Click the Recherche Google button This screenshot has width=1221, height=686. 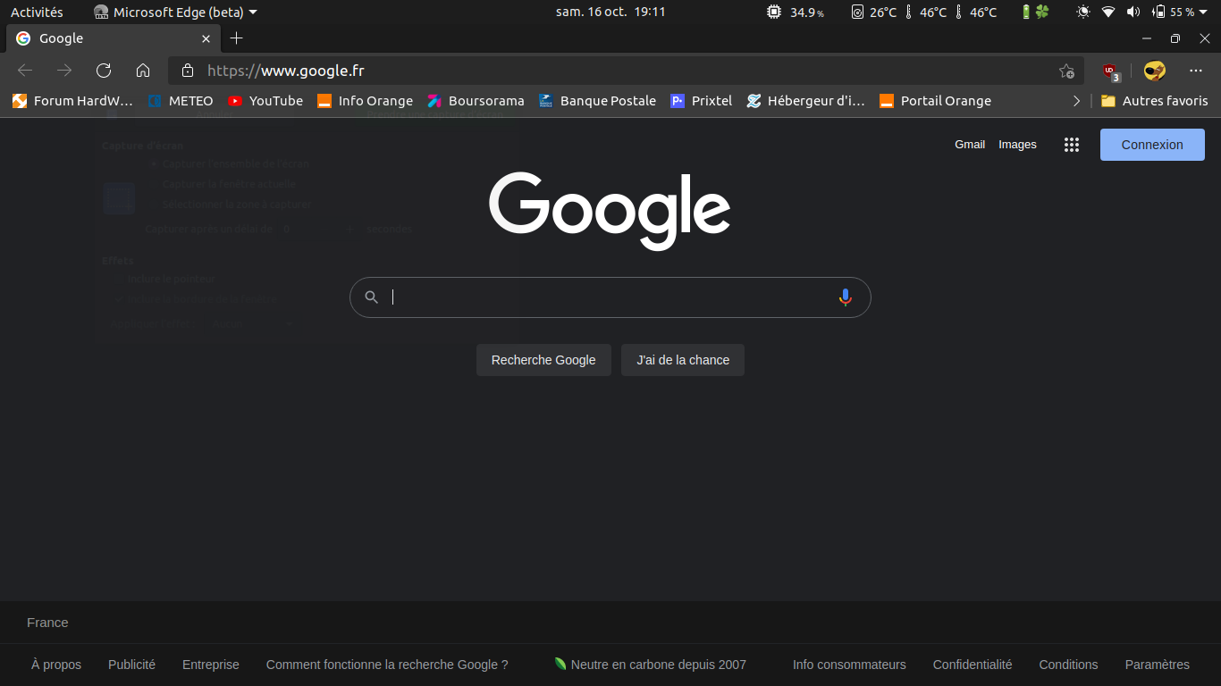click(543, 360)
